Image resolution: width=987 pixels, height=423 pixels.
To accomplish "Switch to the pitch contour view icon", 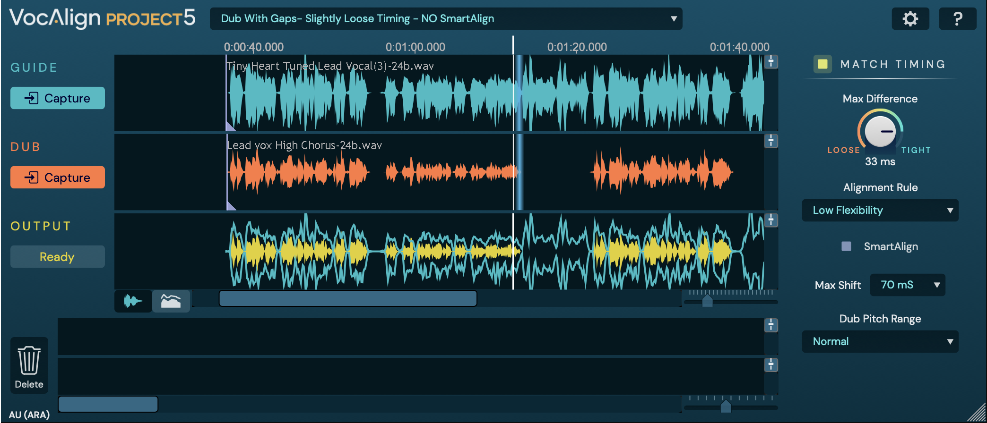I will [x=171, y=301].
